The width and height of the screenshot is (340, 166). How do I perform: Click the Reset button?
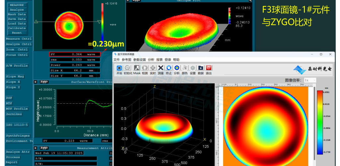point(17,33)
